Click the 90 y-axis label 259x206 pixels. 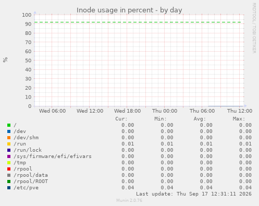(28, 24)
